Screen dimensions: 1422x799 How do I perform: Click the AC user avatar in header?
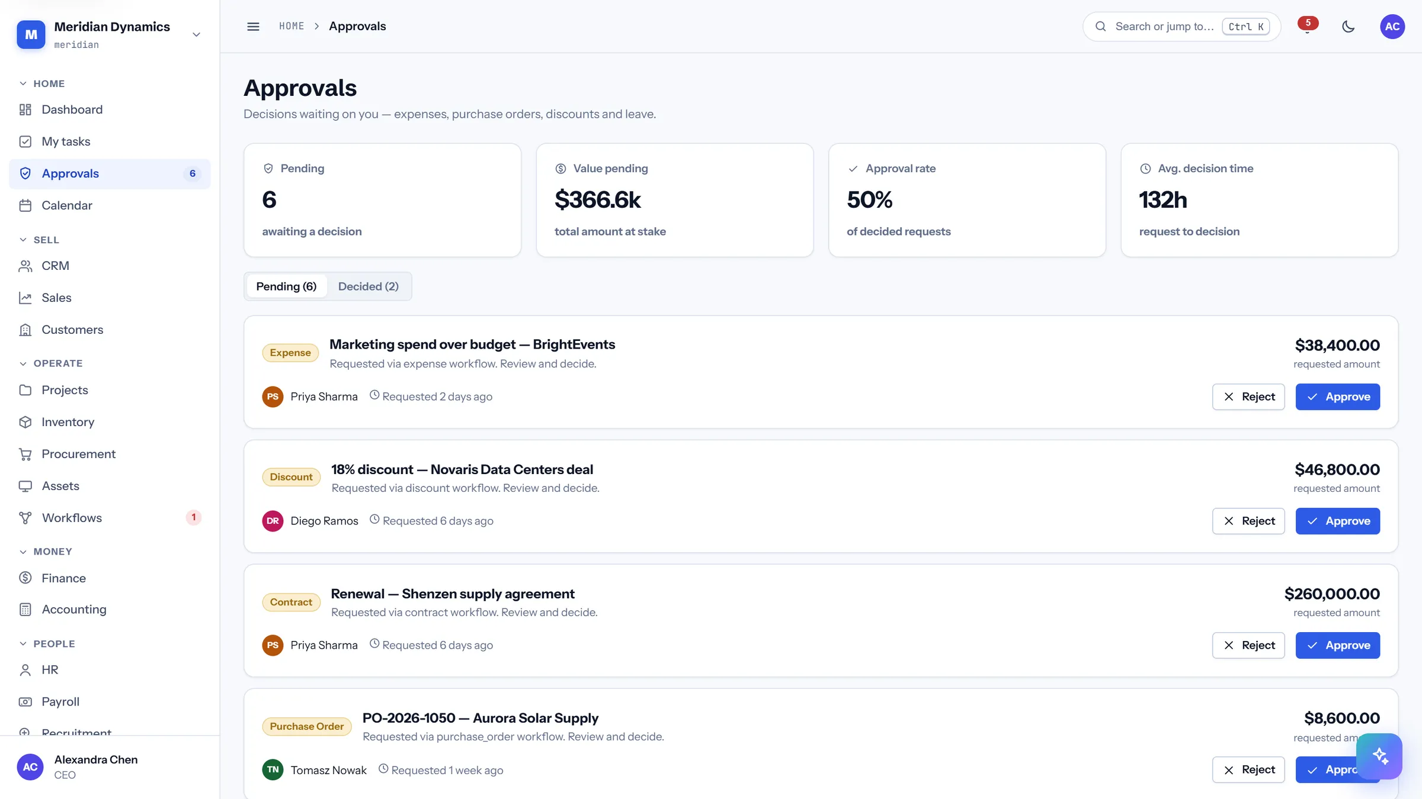(1392, 27)
